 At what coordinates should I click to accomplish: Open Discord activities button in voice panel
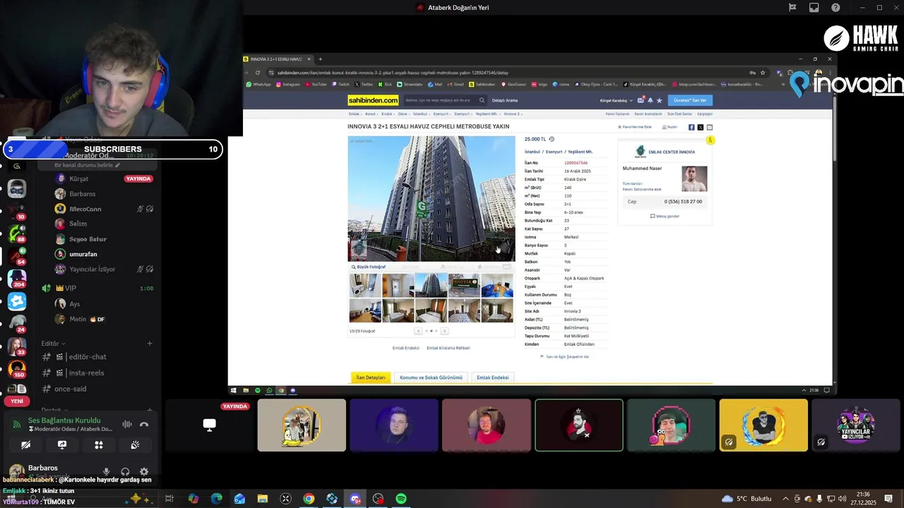point(99,445)
